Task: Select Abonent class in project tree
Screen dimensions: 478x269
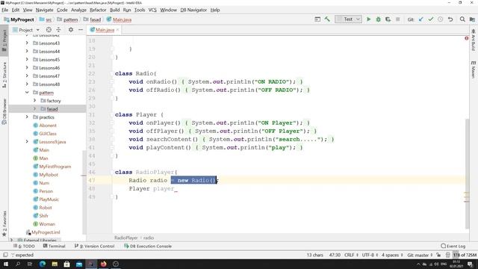Action: point(48,126)
